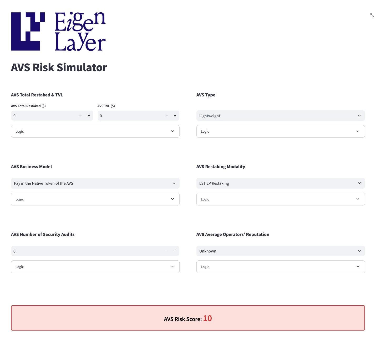Decrement AVS Total Restaked with minus button
Image resolution: width=376 pixels, height=340 pixels.
click(80, 116)
